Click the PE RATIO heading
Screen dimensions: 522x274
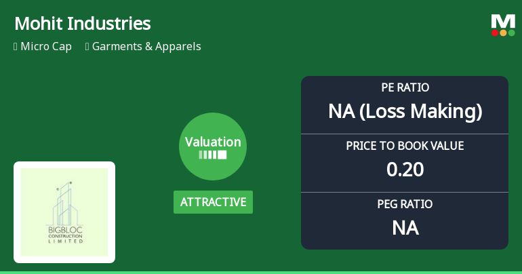[x=405, y=87]
